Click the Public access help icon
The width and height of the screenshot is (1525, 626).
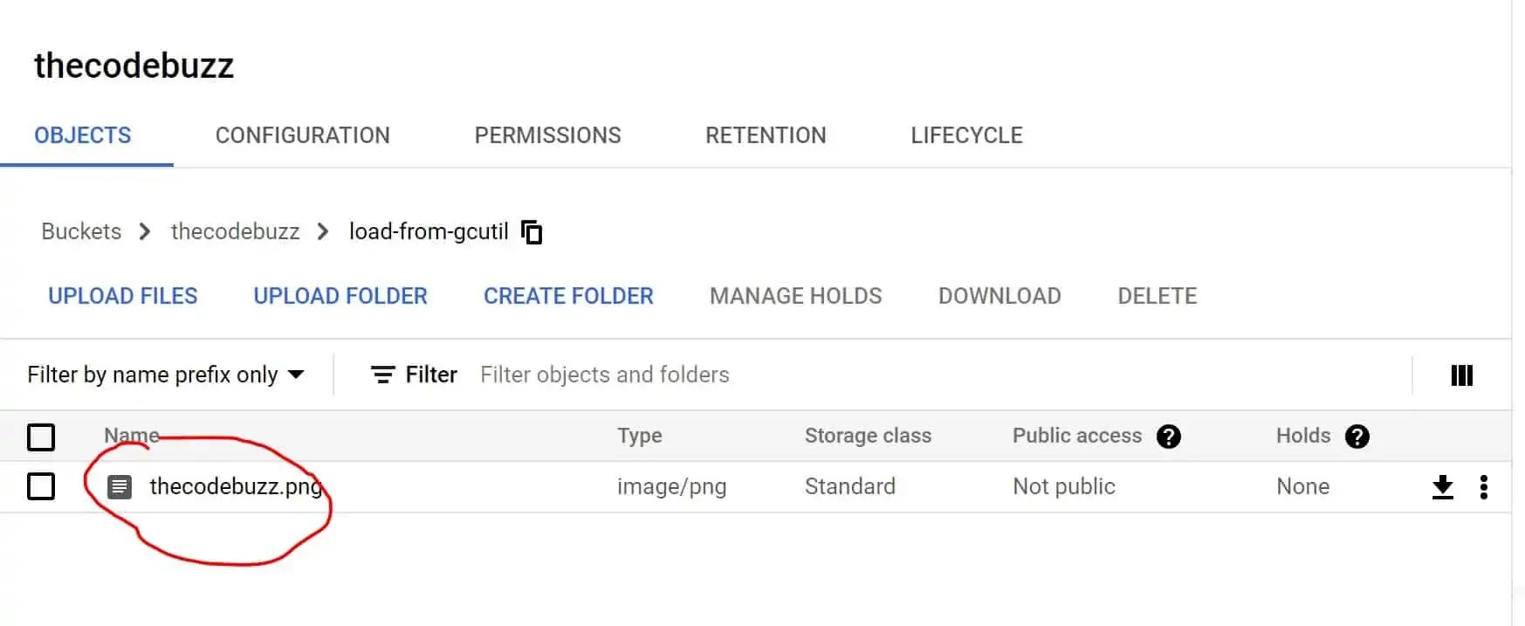pos(1171,436)
